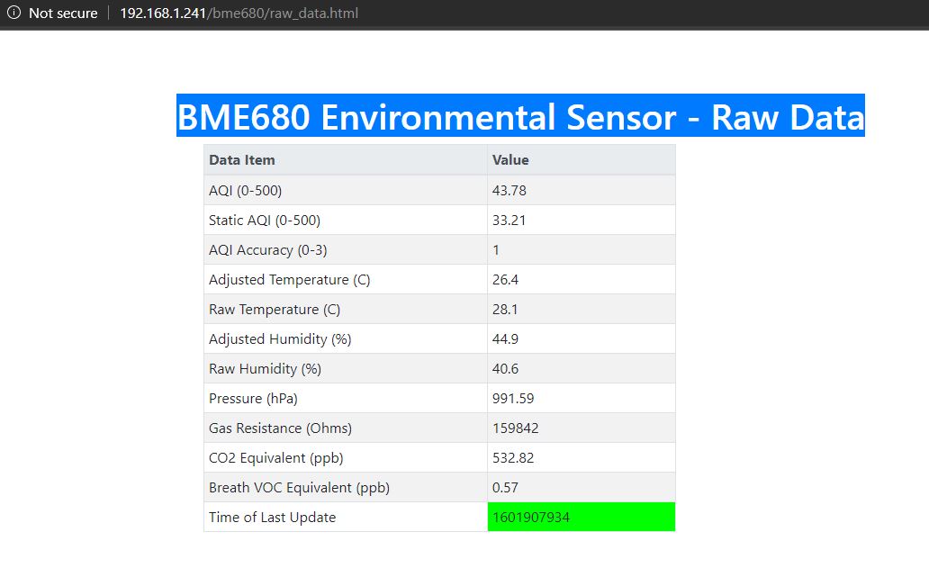Click the 'Not secure' label
This screenshot has height=577, width=929.
(63, 13)
